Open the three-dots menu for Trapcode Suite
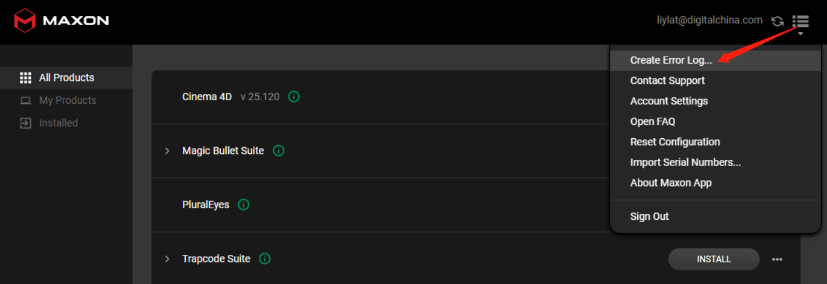827x284 pixels. (x=777, y=260)
